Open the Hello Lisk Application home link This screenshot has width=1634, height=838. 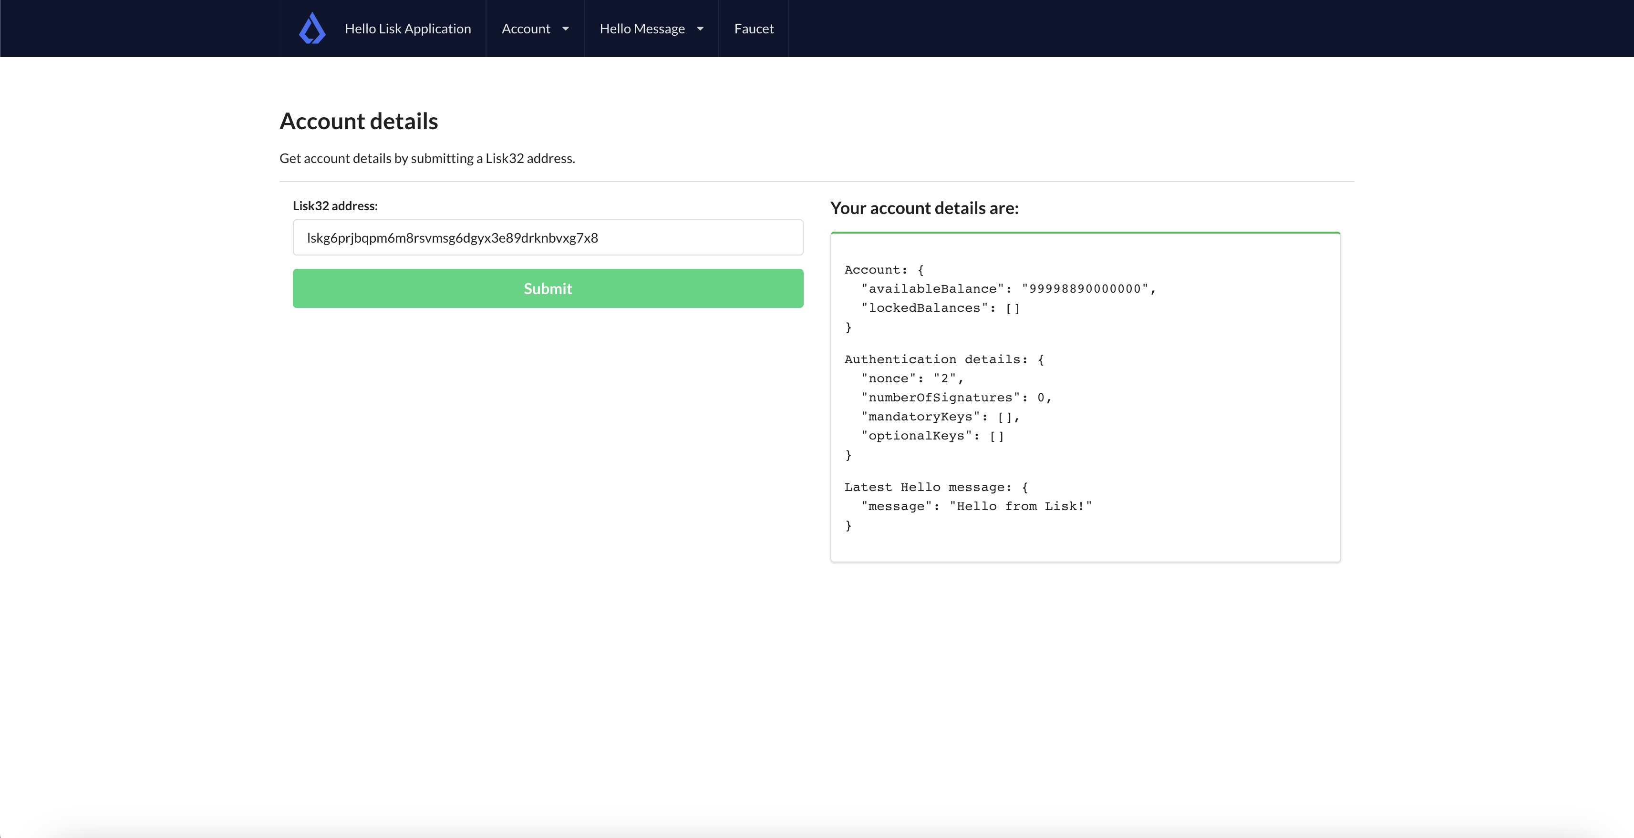point(407,29)
